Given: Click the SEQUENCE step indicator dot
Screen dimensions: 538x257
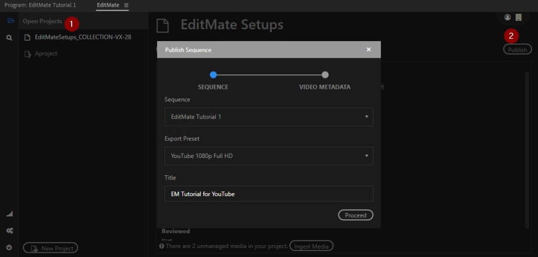Looking at the screenshot, I should point(213,75).
